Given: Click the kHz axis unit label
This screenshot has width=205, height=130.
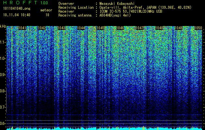Looking at the screenshot, I should [x=3, y=26].
